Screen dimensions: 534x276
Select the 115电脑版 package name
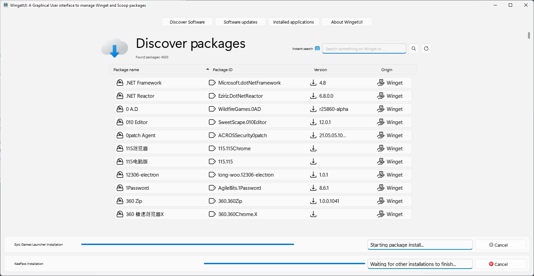[x=137, y=162]
